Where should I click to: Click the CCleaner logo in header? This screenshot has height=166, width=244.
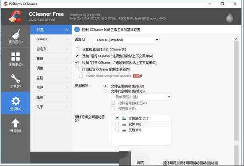pyautogui.click(x=15, y=16)
